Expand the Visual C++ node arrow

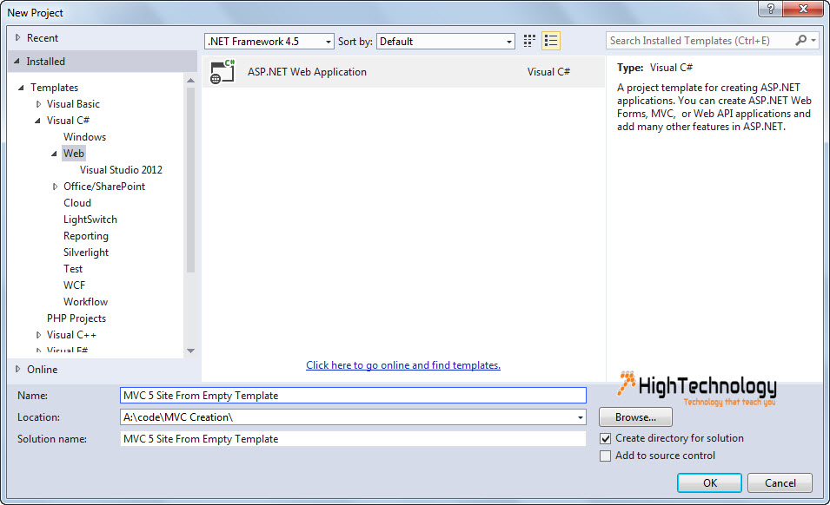point(38,335)
